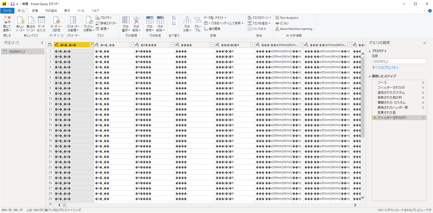
Task: Sort ascending using the A-Z icon
Action: [174, 18]
